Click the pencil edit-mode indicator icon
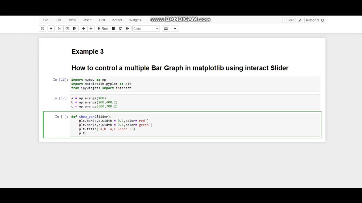 click(300, 20)
